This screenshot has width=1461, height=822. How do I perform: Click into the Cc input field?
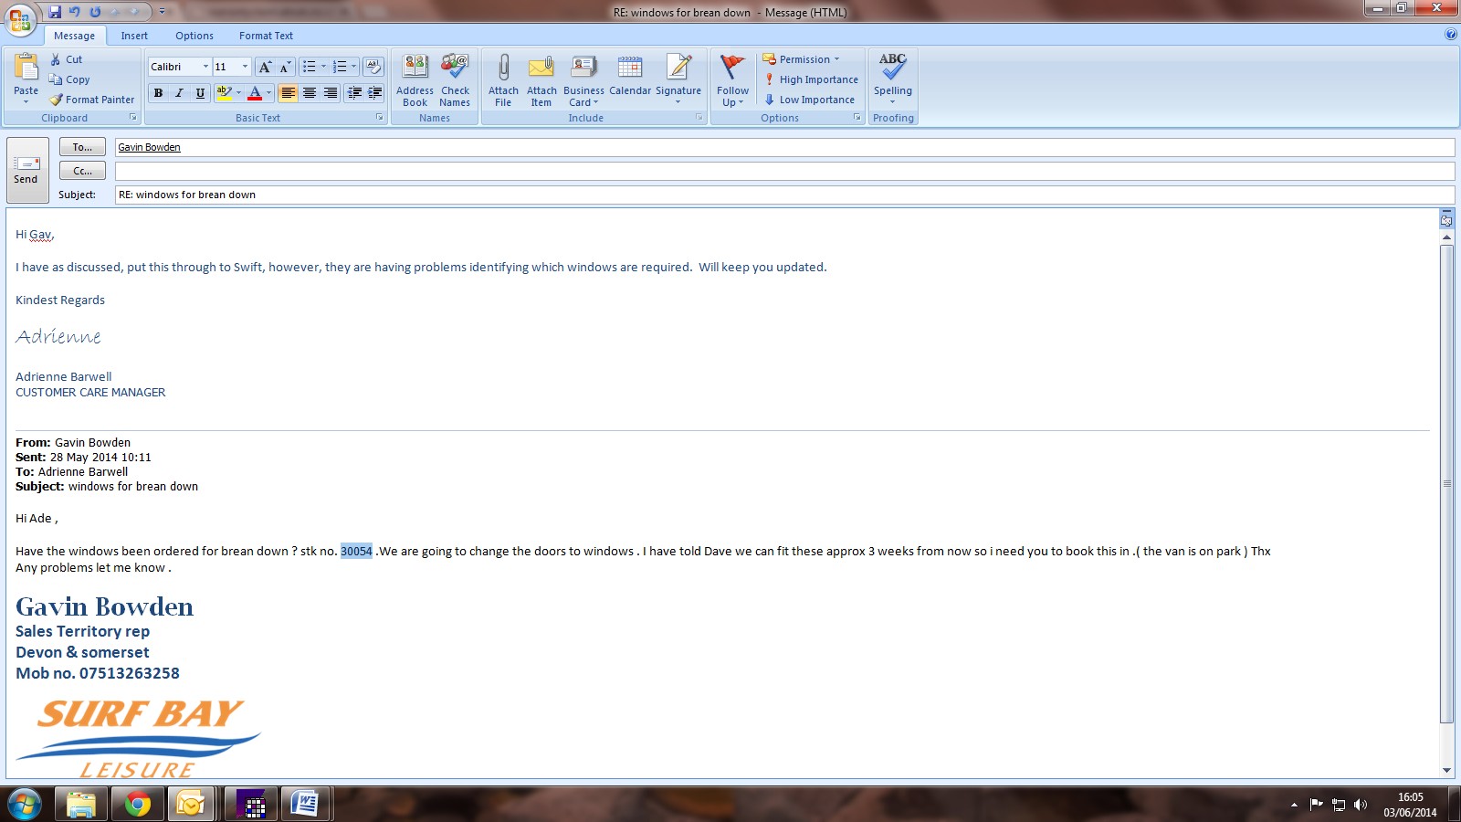783,171
